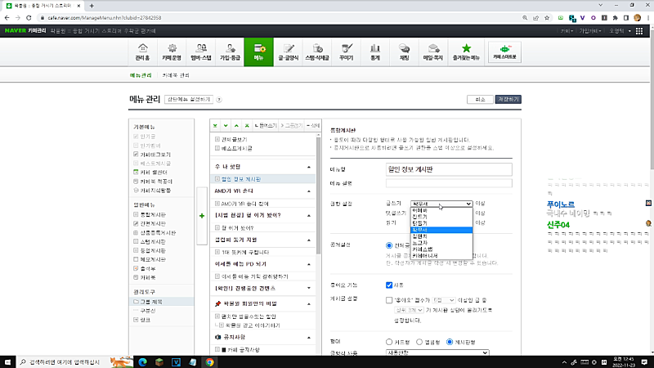Click the 통계 bar chart icon
Image resolution: width=654 pixels, height=368 pixels.
click(x=375, y=52)
